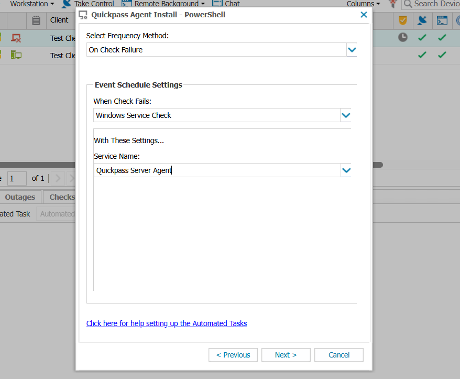
Task: Click the second green checkmark in first row
Action: (442, 37)
